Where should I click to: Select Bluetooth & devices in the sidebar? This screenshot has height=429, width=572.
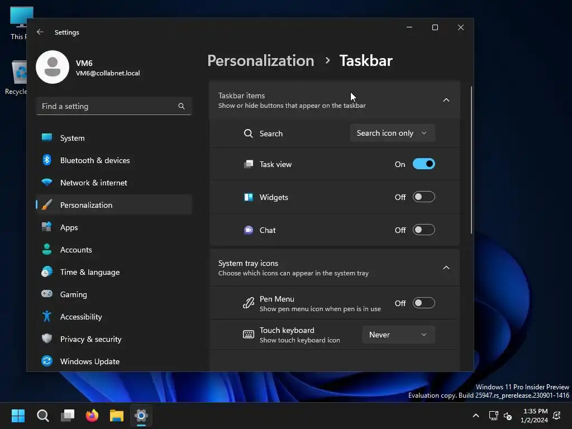[114, 160]
